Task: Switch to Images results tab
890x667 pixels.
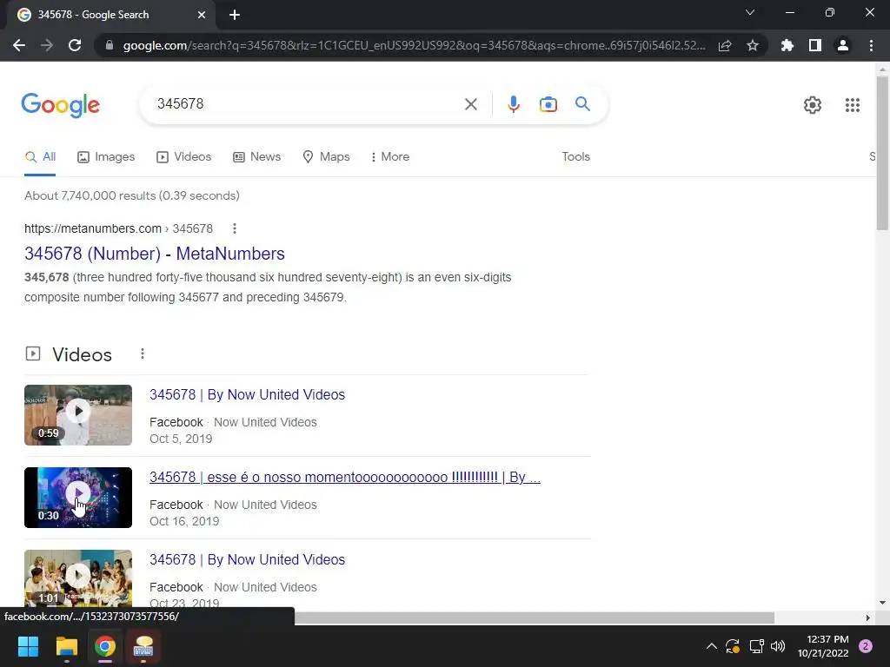Action: tap(106, 157)
